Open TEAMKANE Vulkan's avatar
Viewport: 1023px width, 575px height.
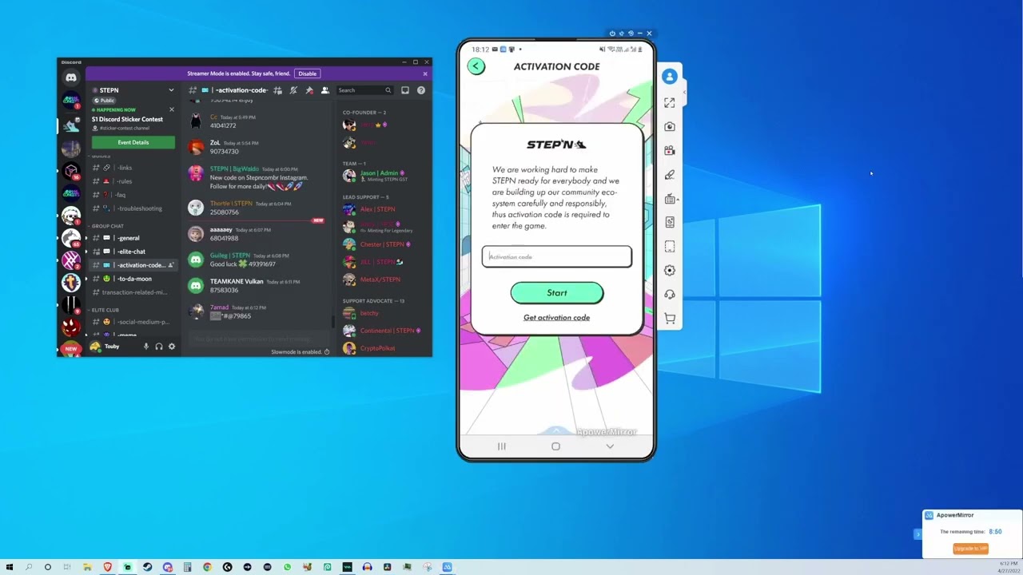(196, 285)
